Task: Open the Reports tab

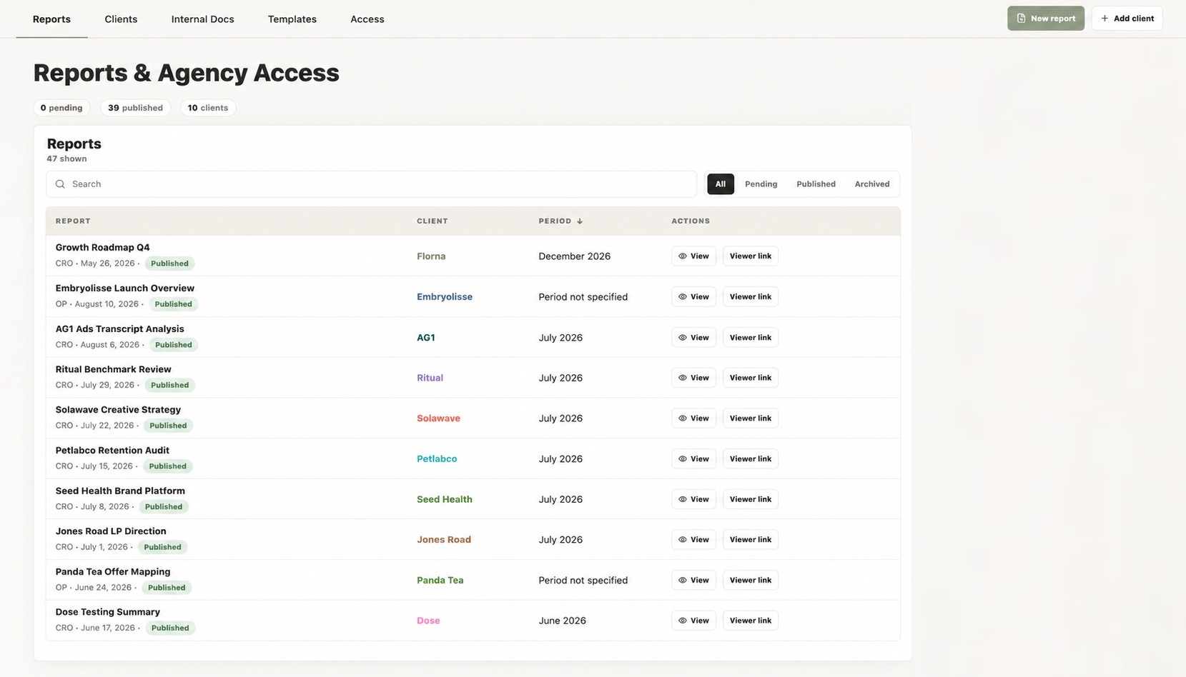Action: [x=51, y=19]
